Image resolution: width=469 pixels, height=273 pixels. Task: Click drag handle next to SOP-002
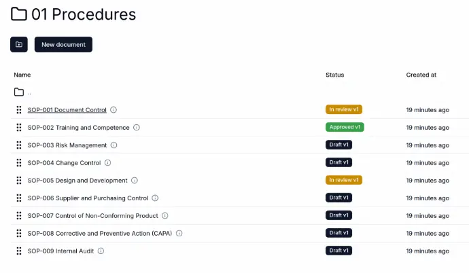pos(19,128)
